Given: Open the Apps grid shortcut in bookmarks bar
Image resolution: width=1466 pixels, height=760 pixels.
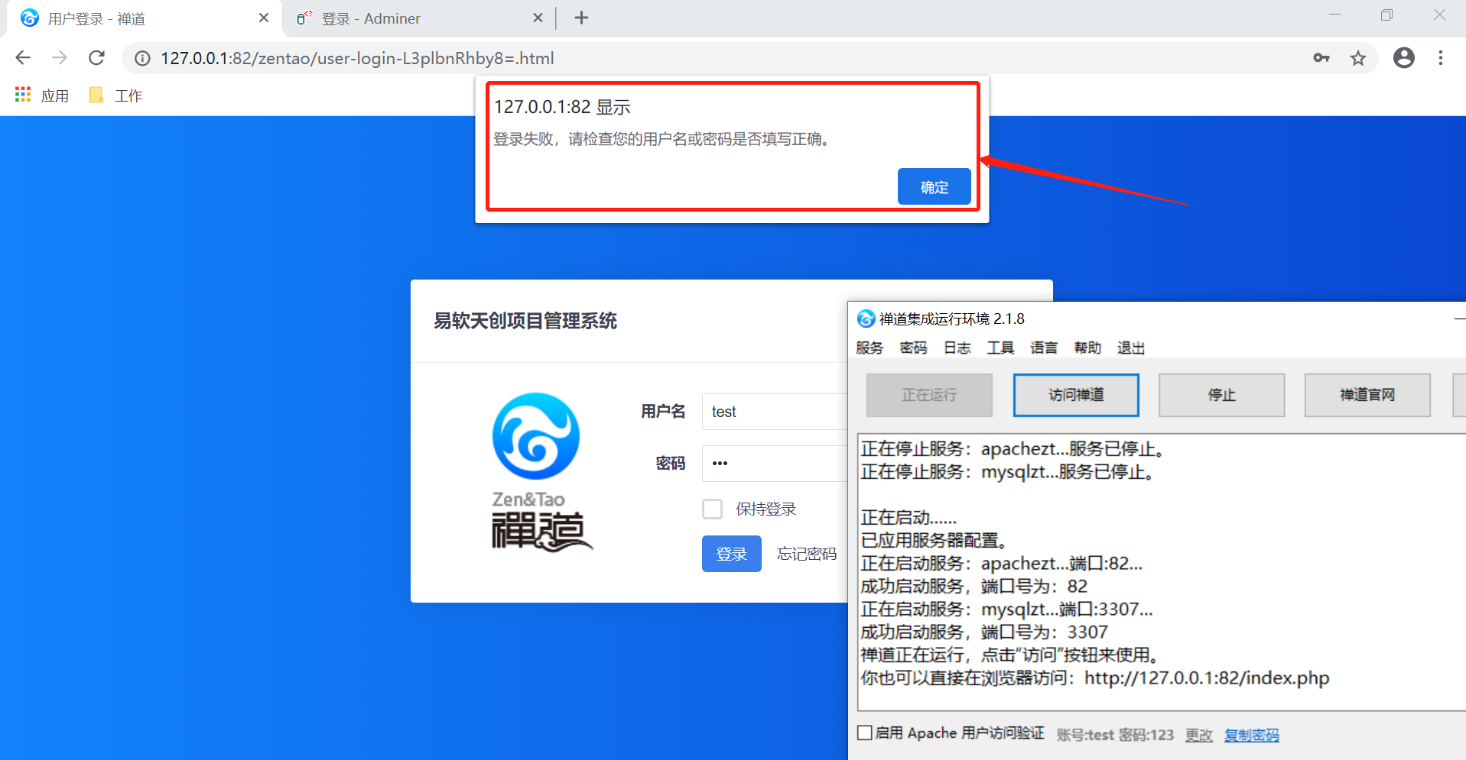Looking at the screenshot, I should [x=42, y=95].
